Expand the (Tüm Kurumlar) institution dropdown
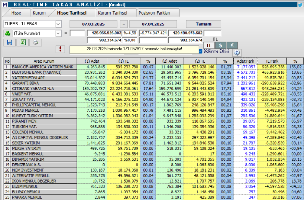The width and height of the screenshot is (304, 200). tap(58, 33)
